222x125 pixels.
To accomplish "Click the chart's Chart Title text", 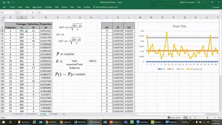I will click(179, 26).
